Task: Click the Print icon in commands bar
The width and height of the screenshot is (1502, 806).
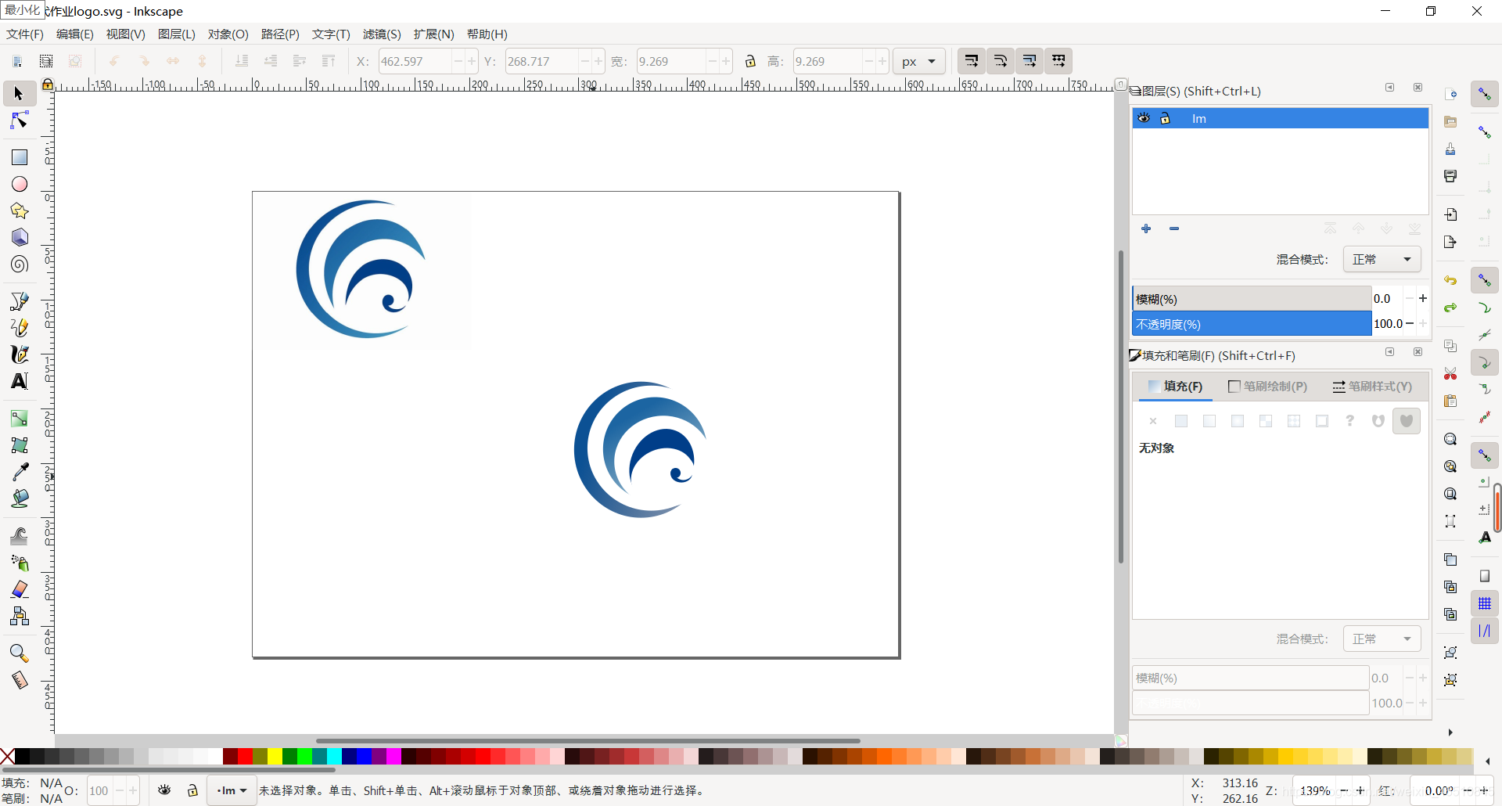Action: (x=1450, y=176)
